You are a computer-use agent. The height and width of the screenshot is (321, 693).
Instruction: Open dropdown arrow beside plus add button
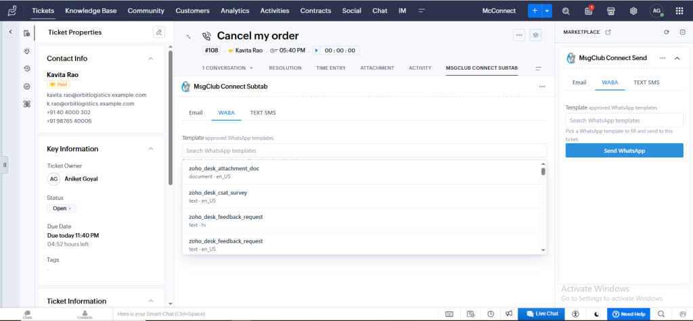[547, 11]
